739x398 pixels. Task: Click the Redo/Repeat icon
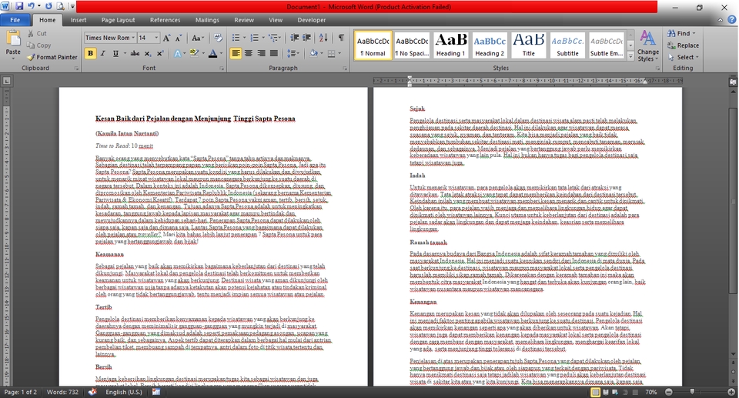[x=48, y=7]
